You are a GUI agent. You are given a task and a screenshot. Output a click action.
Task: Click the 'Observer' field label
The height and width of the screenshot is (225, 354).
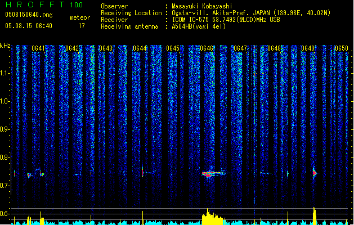114,6
